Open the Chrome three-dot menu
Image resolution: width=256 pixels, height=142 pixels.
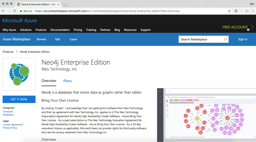(x=253, y=11)
